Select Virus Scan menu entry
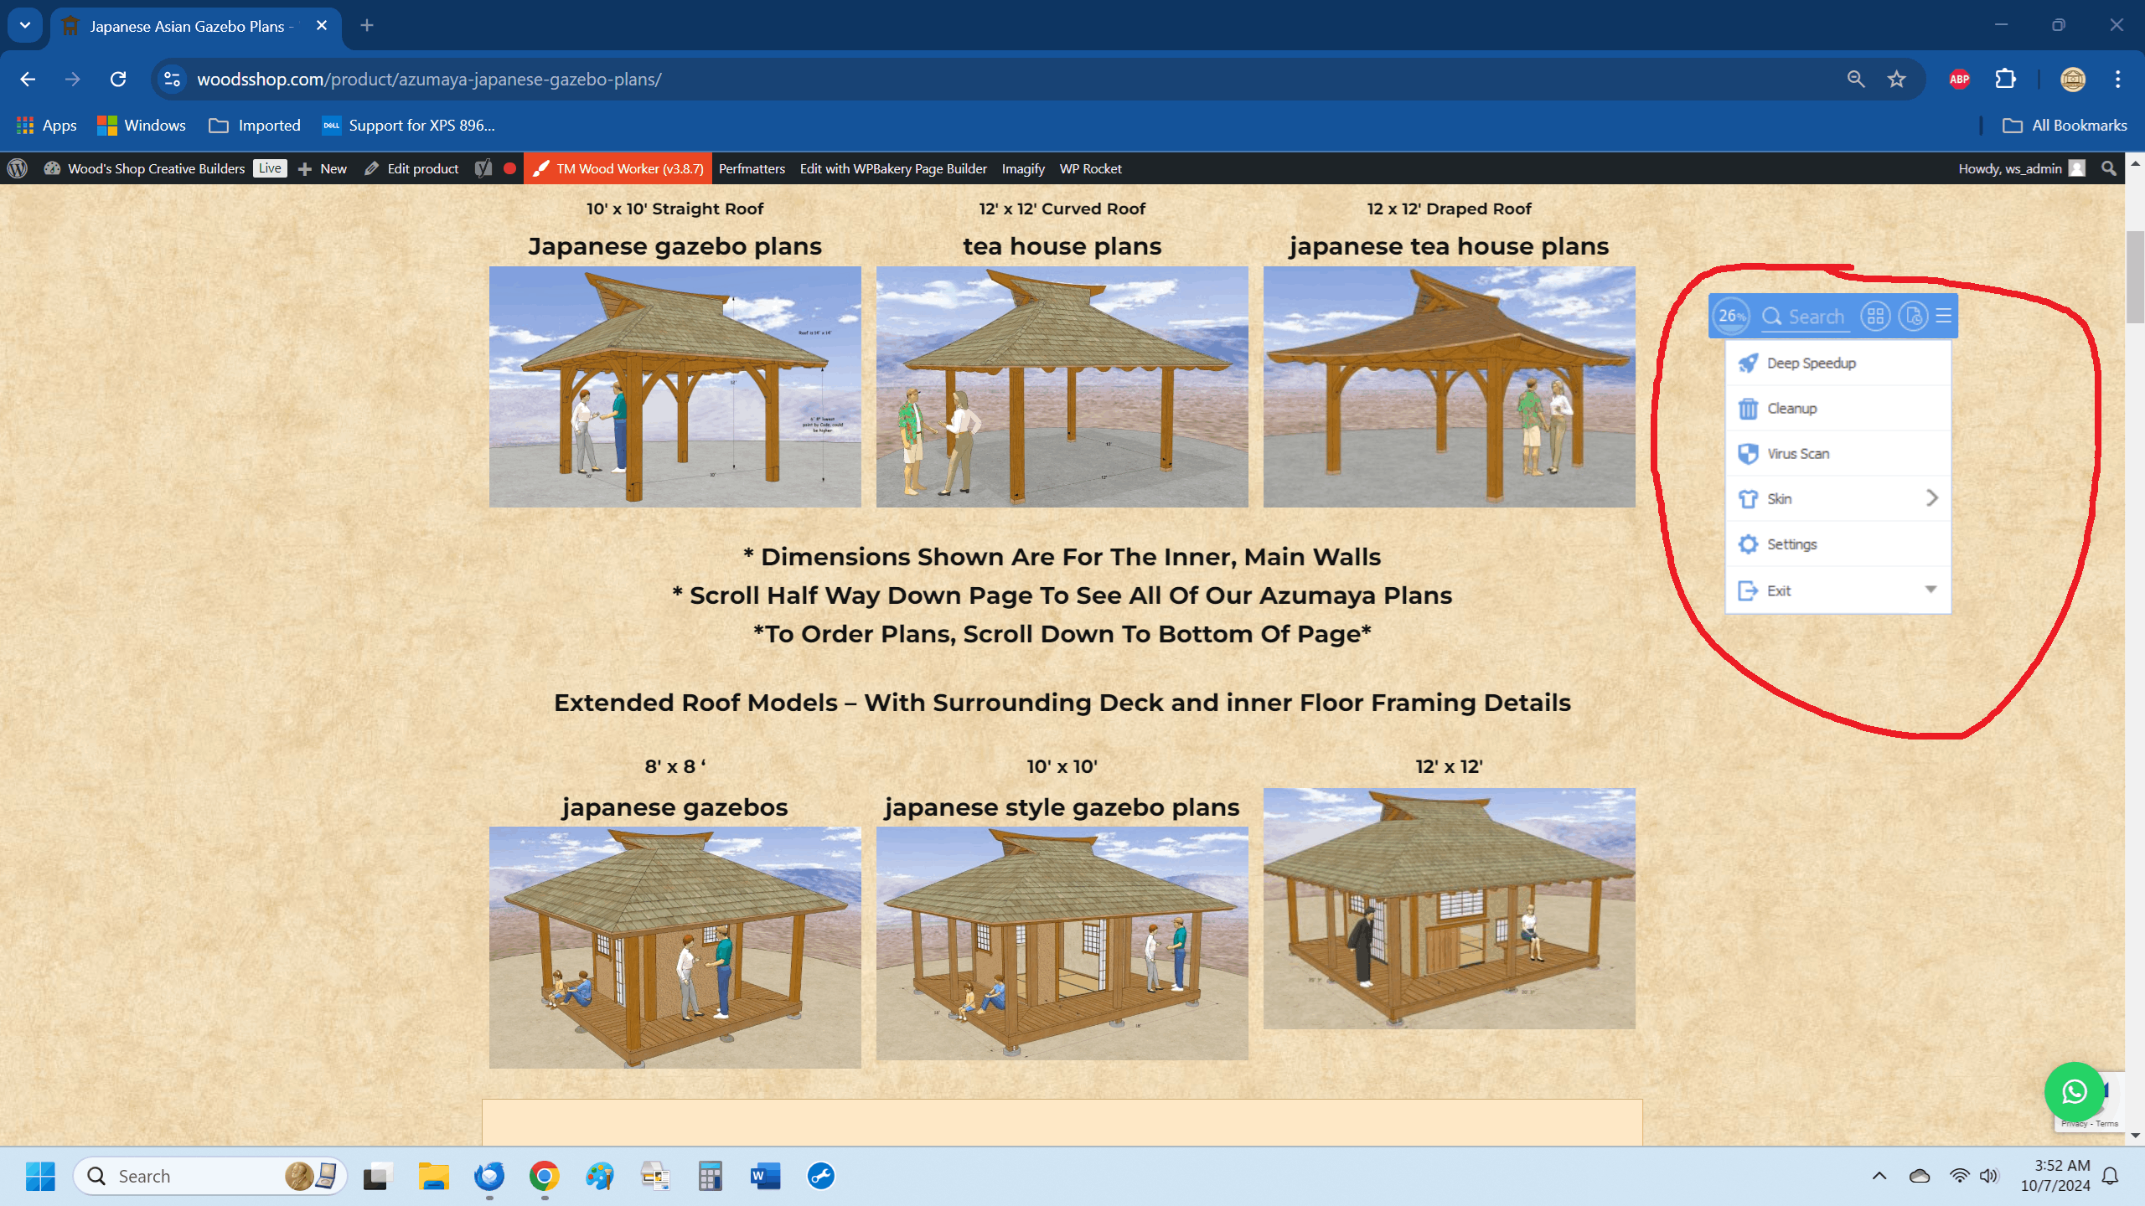The image size is (2145, 1206). 1838,453
